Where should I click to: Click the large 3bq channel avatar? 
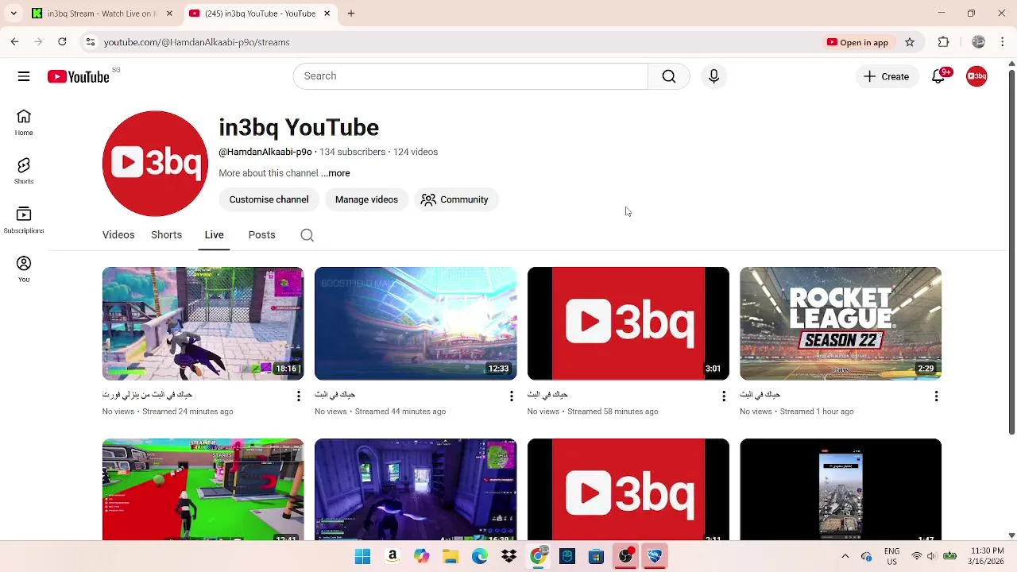click(155, 164)
